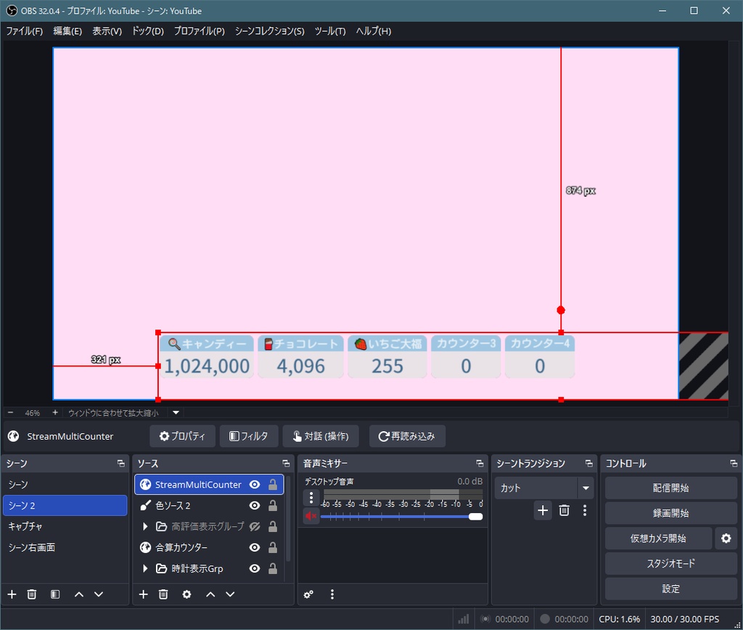Hide the StreamMultiCounter source
Viewport: 743px width, 630px height.
click(x=253, y=484)
